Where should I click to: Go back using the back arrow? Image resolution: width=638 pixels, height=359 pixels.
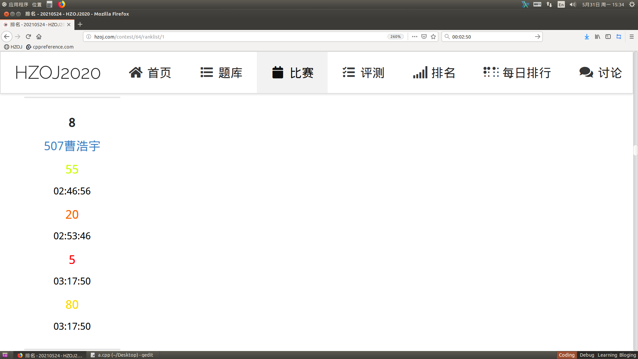pos(7,37)
